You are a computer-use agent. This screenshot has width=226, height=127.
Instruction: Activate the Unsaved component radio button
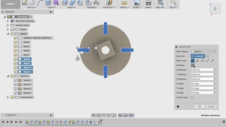click(31, 17)
